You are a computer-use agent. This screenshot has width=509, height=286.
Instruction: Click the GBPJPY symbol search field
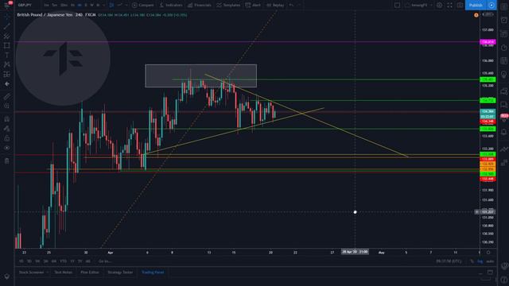click(x=25, y=6)
